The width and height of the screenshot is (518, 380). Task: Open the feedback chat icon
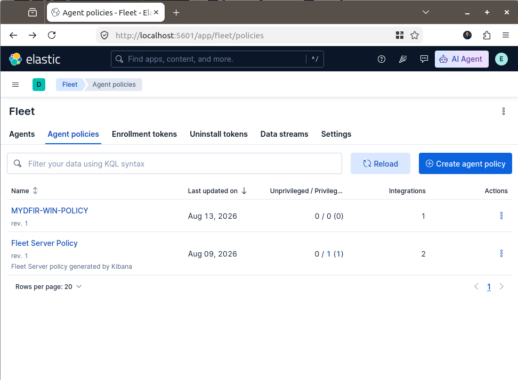pos(424,59)
